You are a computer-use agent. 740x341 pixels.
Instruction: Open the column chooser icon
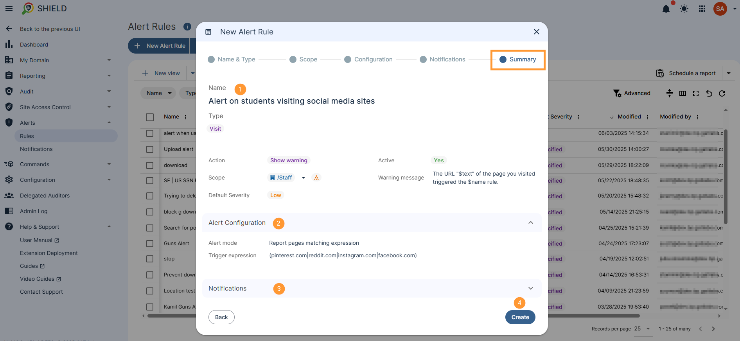pyautogui.click(x=683, y=93)
